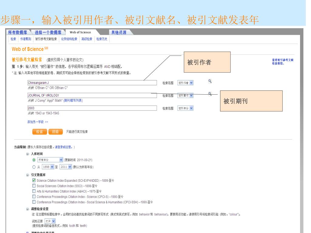Switch to 选择一个数据库 tab

[48, 32]
